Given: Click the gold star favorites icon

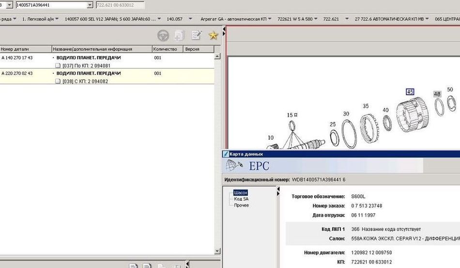Looking at the screenshot, I should (x=213, y=35).
